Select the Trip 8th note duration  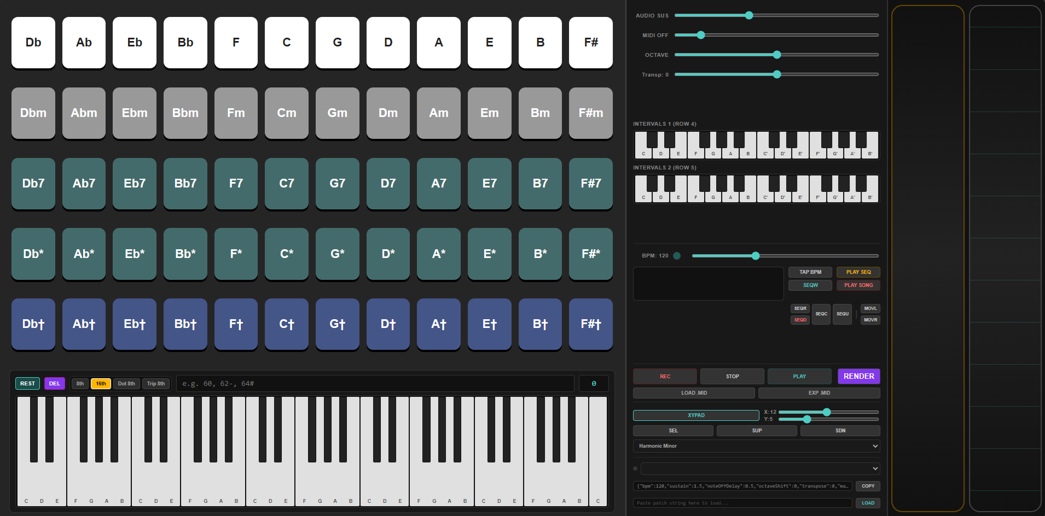[156, 384]
